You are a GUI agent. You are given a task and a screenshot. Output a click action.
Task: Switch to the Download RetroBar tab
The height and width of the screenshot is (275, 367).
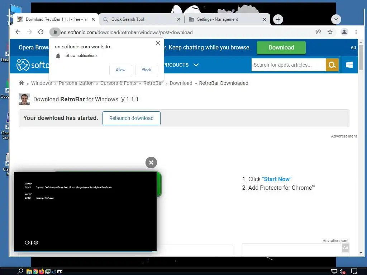click(x=56, y=19)
